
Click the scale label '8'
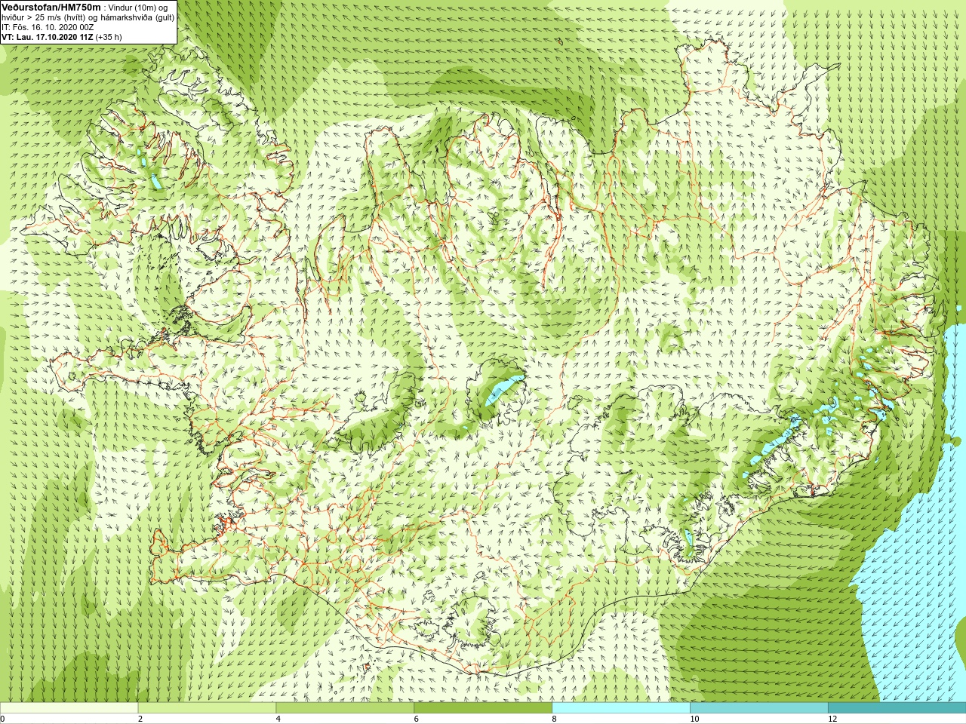pos(555,719)
